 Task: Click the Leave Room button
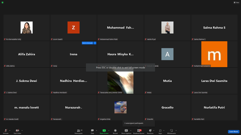[x=233, y=132]
